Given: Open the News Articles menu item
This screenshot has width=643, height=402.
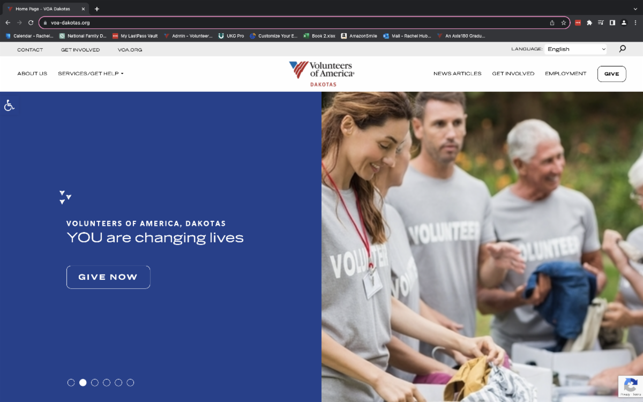Looking at the screenshot, I should [458, 73].
